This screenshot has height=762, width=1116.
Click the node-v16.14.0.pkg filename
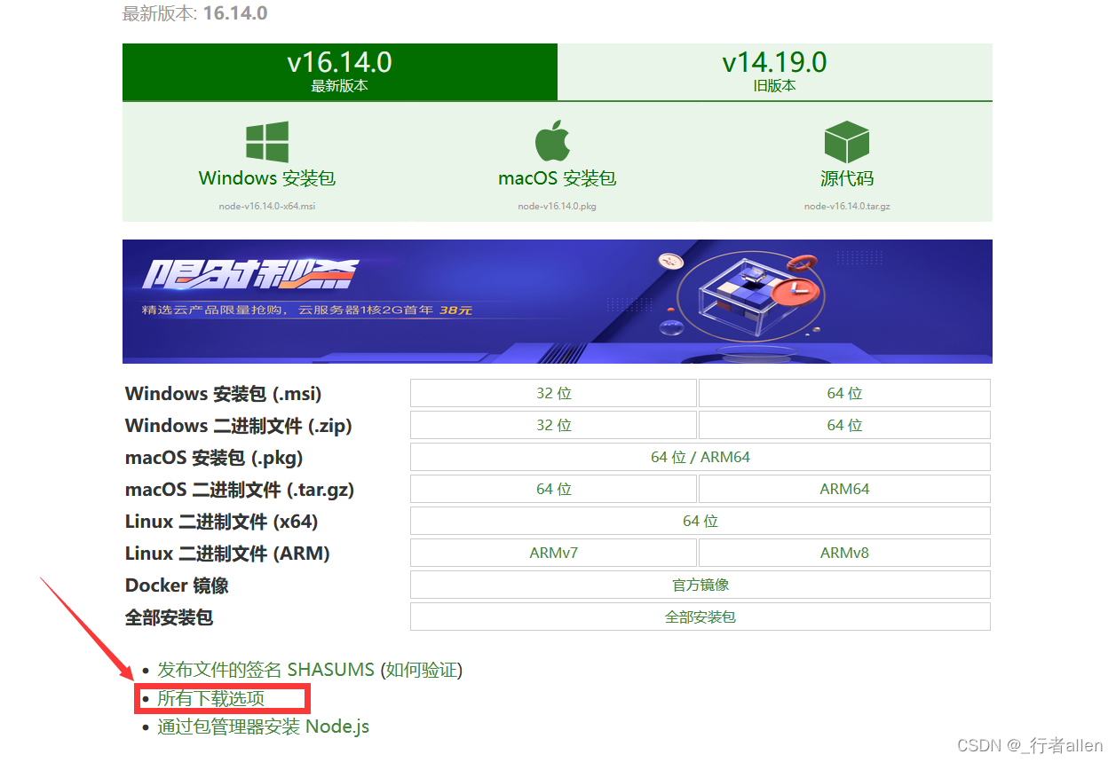point(558,206)
